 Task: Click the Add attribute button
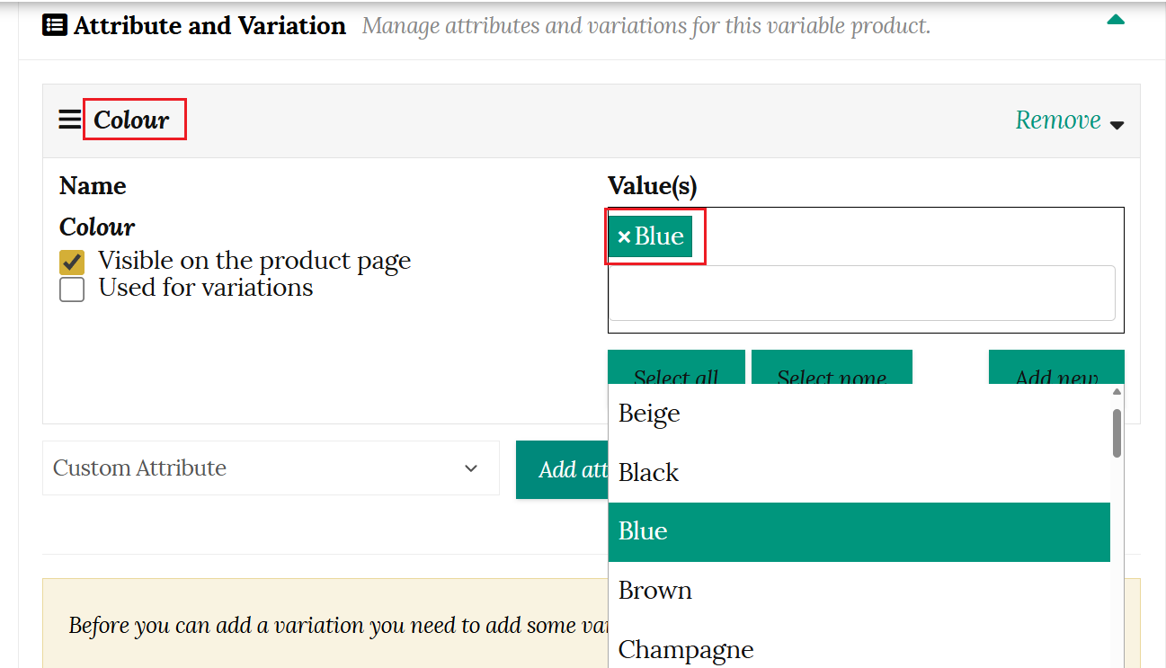pyautogui.click(x=562, y=469)
